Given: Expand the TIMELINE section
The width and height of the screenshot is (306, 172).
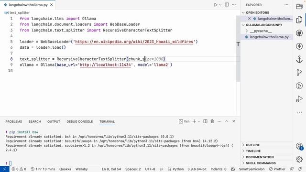Looking at the screenshot, I should click(253, 151).
